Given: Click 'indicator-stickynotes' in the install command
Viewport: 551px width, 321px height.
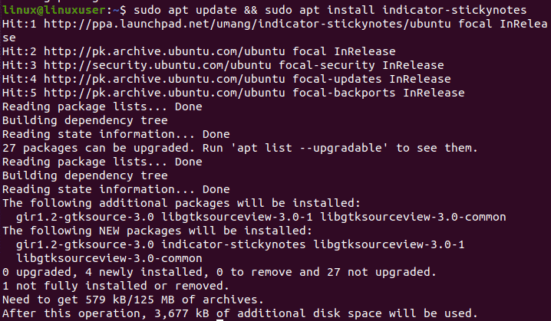Looking at the screenshot, I should (x=454, y=10).
